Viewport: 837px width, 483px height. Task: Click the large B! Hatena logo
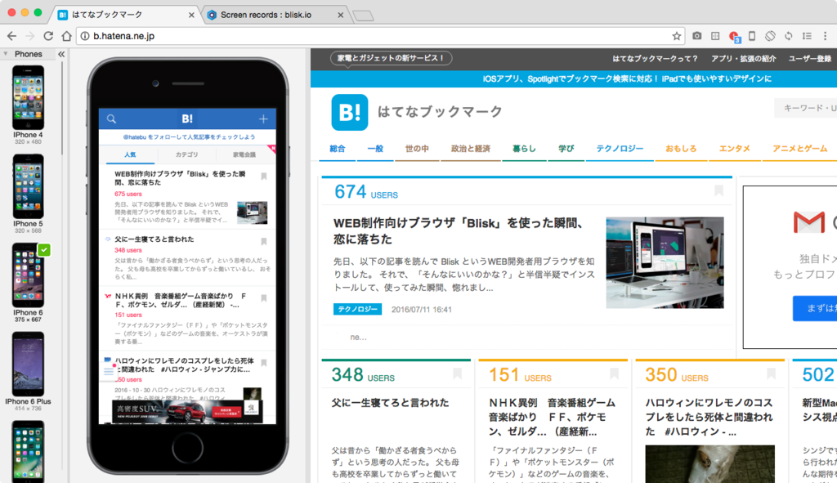pyautogui.click(x=350, y=112)
